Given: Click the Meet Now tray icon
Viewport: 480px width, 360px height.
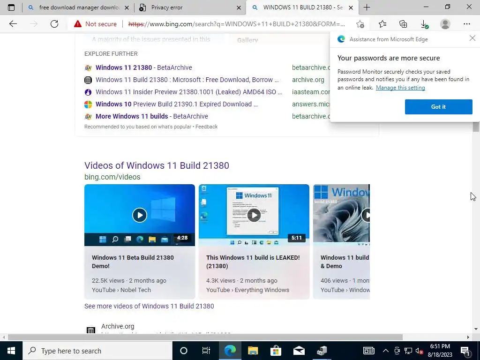Looking at the screenshot, I should click(397, 351).
